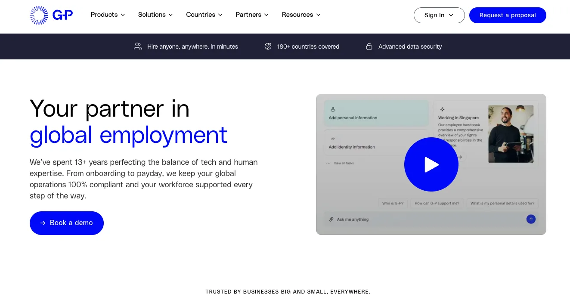Click the global employment headline text
570x303 pixels.
click(x=129, y=135)
